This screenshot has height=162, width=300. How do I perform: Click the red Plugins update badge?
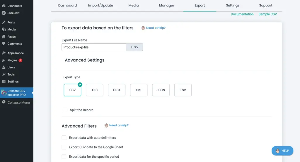pyautogui.click(x=21, y=60)
